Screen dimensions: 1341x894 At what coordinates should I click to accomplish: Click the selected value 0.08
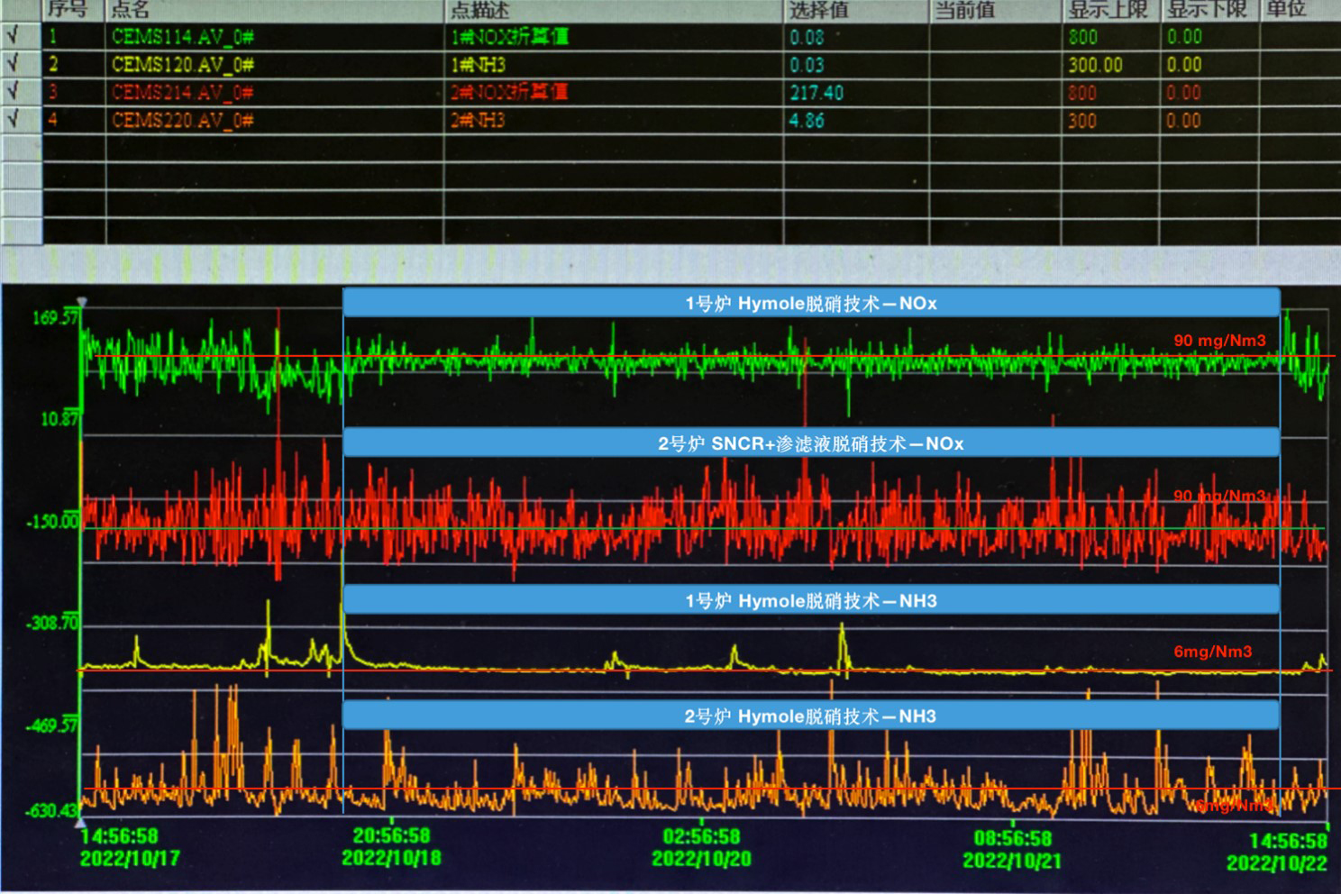tap(807, 37)
